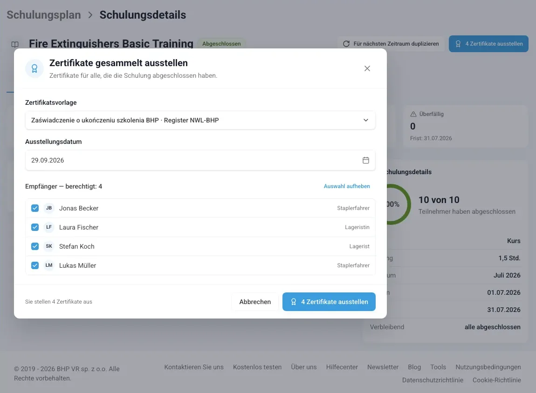Open Cookie-Richtlinie footer link

click(x=497, y=380)
